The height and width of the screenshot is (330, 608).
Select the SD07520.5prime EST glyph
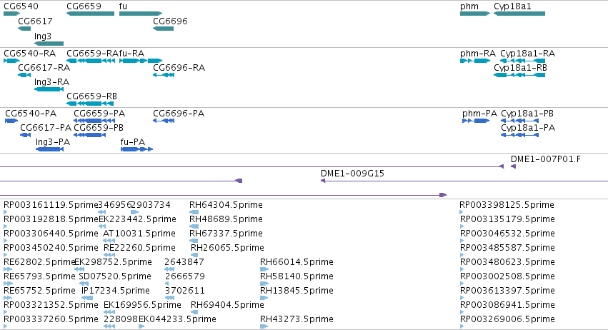84,284
